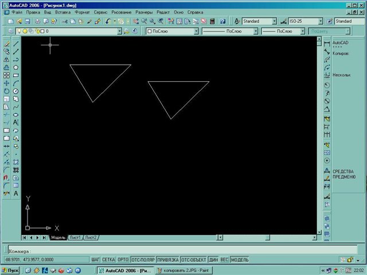Select the Circle drawing tool
This screenshot has width=367, height=275.
(15, 91)
